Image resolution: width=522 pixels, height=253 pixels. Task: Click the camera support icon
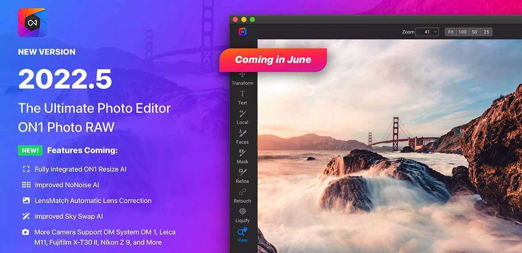tap(26, 232)
